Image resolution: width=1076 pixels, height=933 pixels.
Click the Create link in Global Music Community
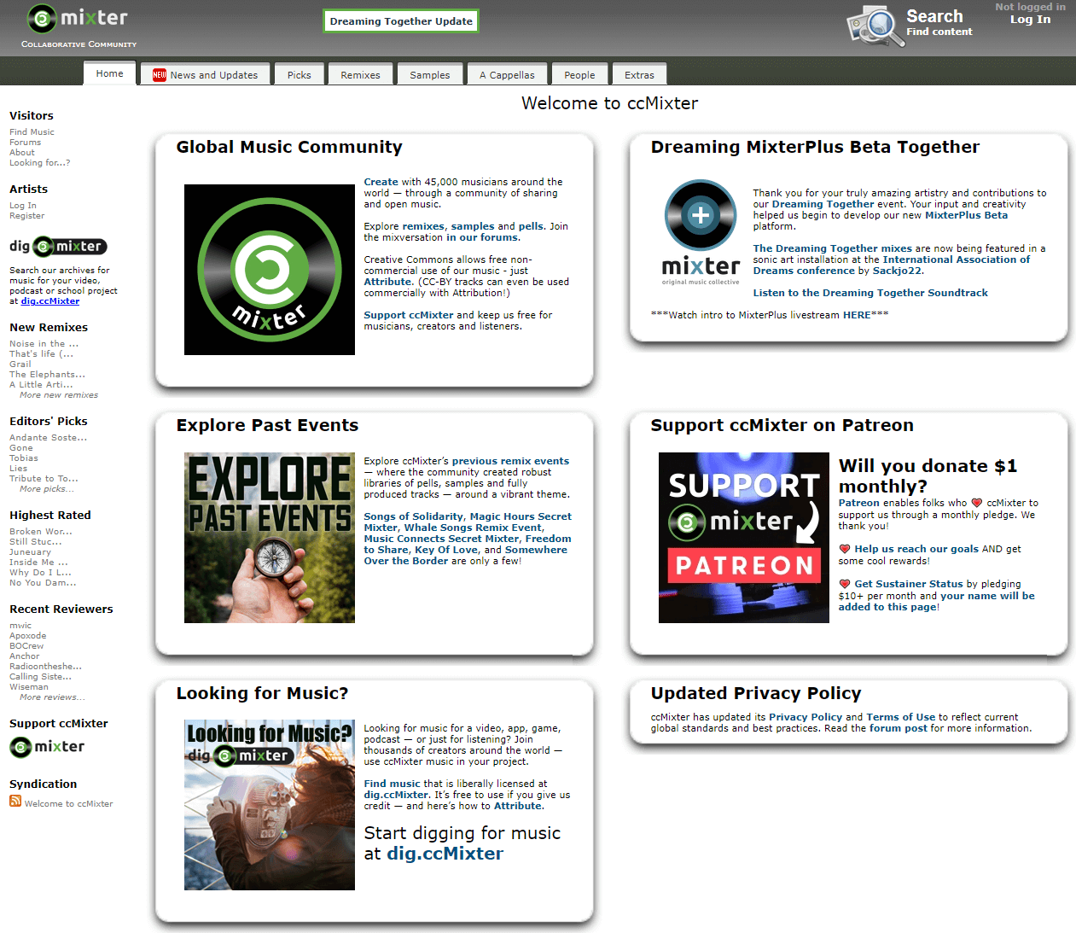click(x=381, y=182)
